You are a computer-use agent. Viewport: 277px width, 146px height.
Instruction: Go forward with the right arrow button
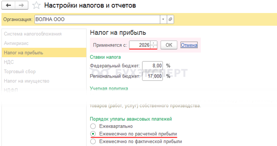(x=22, y=5)
